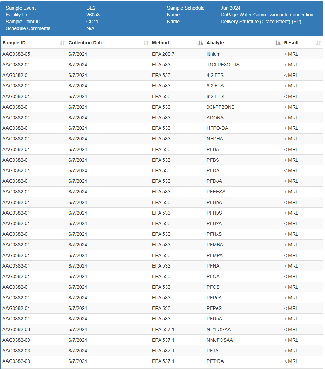Click the Result column sort icon

[x=318, y=43]
